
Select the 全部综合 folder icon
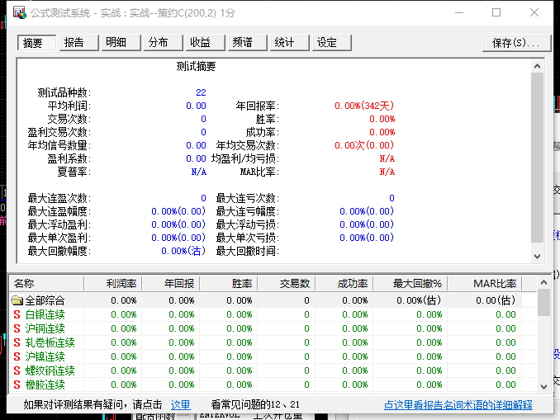17,301
